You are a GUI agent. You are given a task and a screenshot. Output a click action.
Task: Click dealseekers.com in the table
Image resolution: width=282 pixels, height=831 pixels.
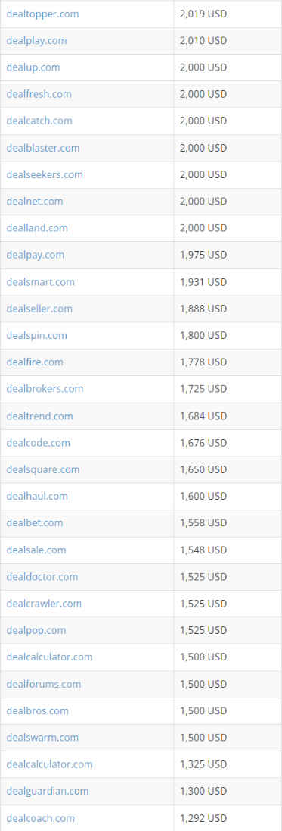pyautogui.click(x=45, y=174)
